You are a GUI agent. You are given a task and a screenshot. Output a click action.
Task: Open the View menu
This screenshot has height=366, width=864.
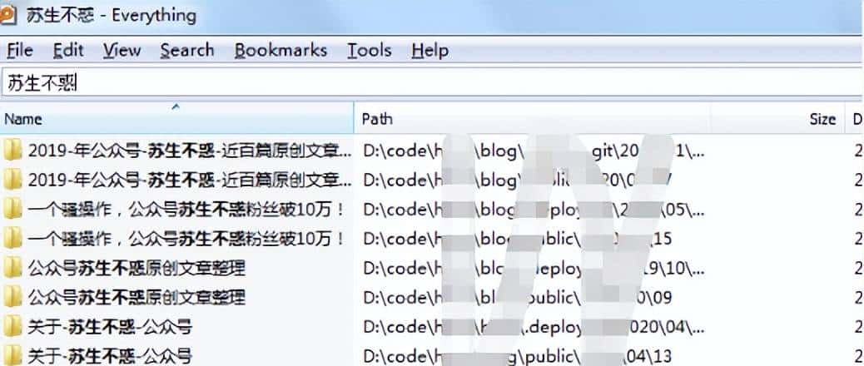122,51
